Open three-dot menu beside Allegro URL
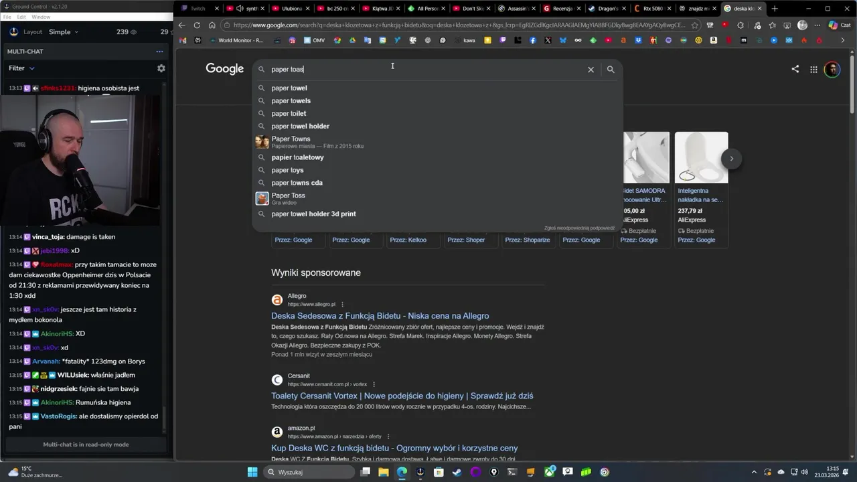This screenshot has width=857, height=482. [x=342, y=305]
